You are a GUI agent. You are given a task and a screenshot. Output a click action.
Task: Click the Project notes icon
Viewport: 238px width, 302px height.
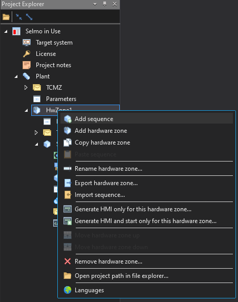pyautogui.click(x=27, y=65)
